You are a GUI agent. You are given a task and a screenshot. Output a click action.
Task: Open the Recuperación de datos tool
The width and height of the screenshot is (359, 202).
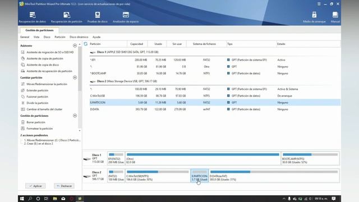[33, 17]
